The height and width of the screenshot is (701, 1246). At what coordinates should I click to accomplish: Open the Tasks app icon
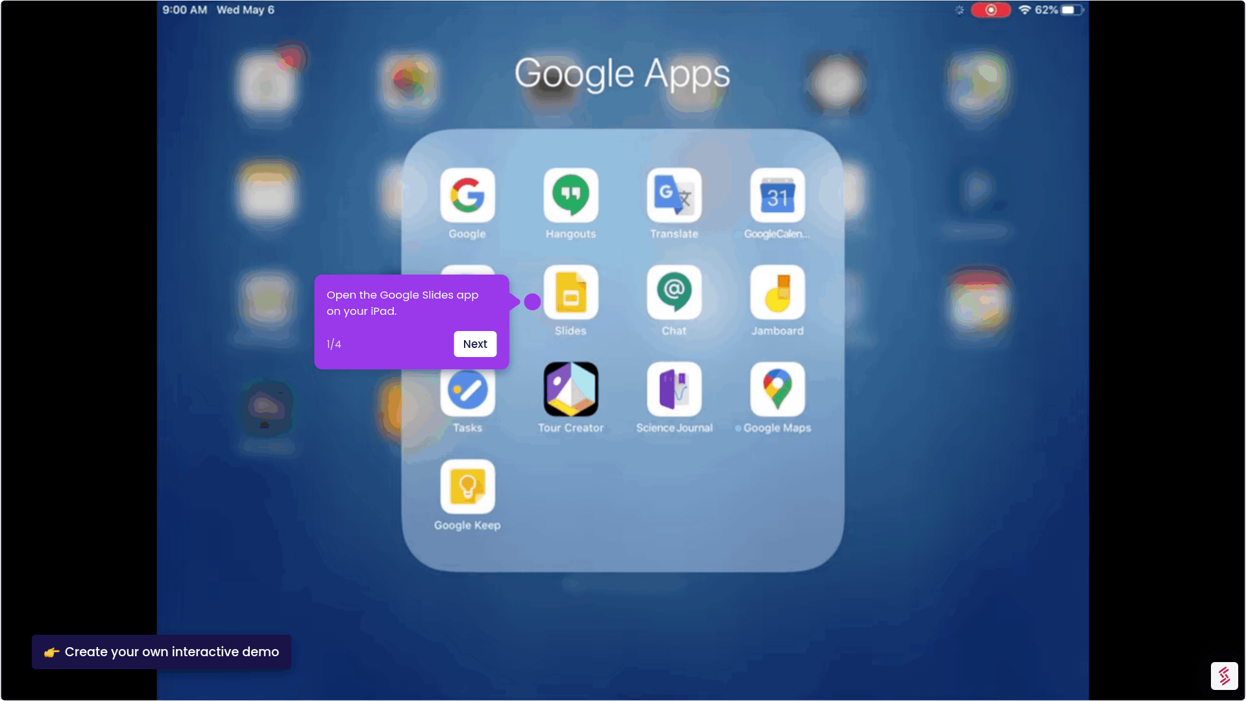point(467,389)
